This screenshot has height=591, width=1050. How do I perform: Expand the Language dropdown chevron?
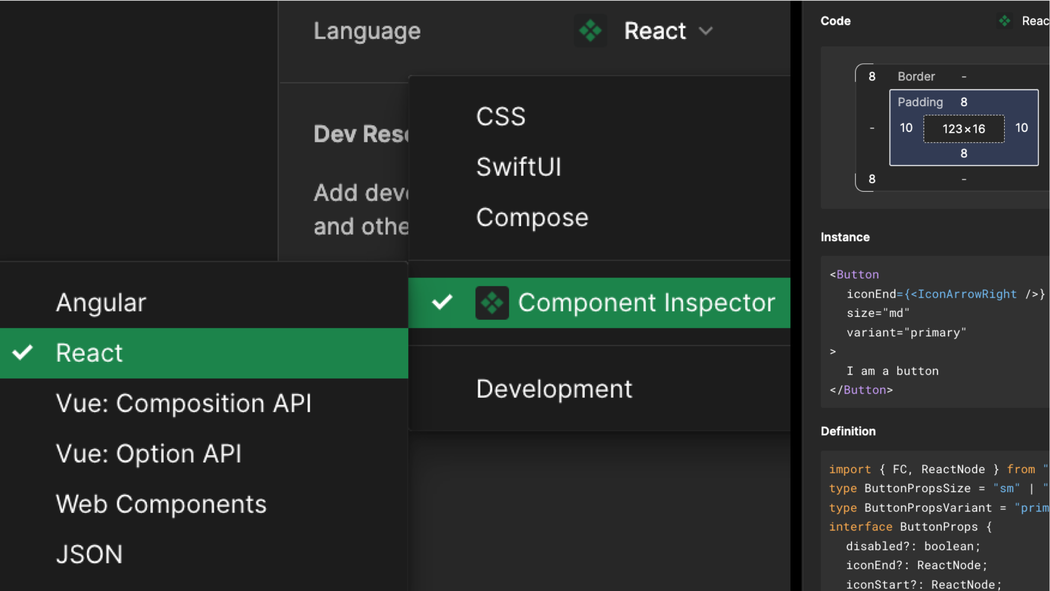(x=706, y=31)
